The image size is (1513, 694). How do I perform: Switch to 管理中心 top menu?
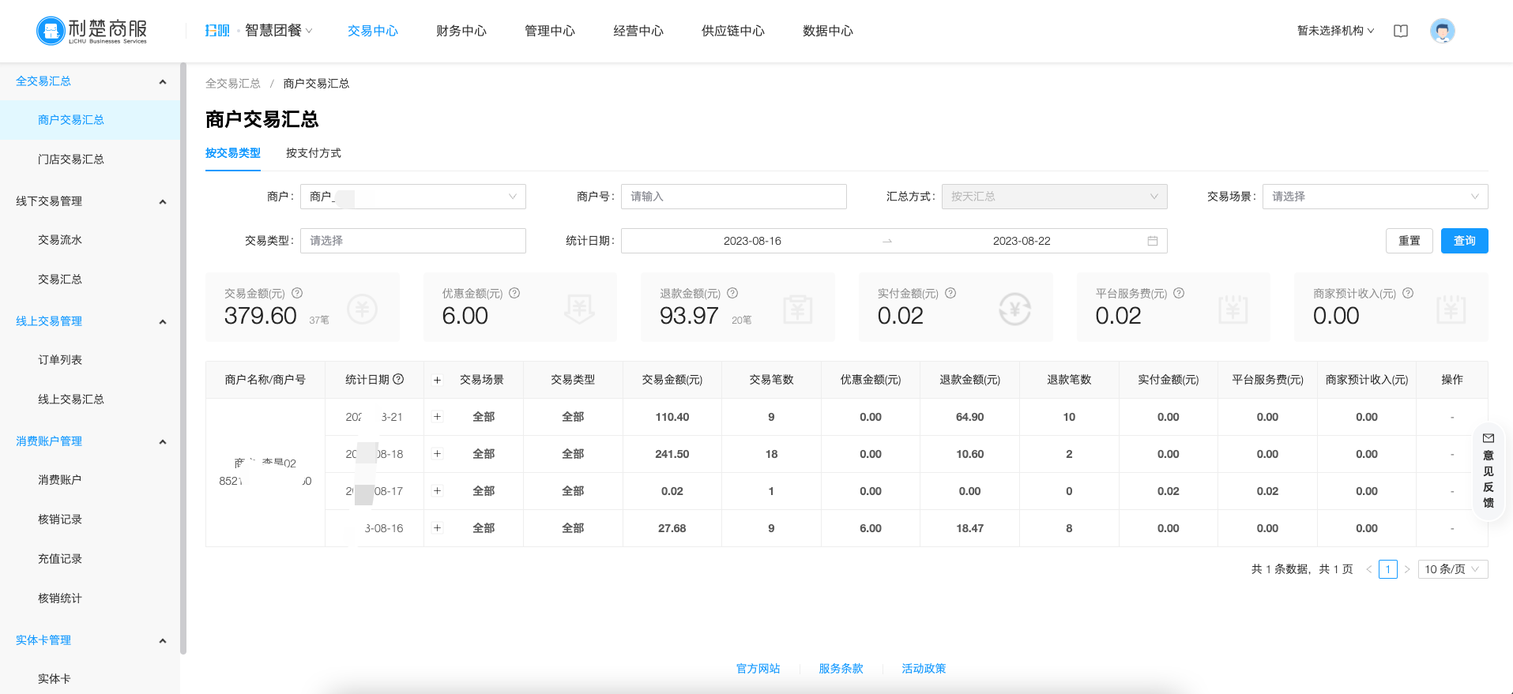coord(550,31)
